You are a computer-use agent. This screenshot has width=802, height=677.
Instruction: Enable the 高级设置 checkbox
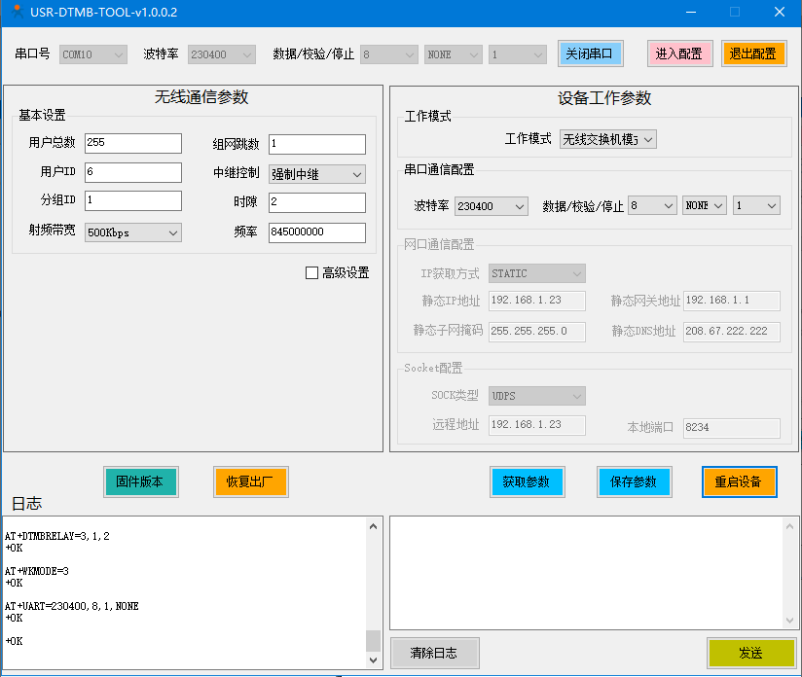pyautogui.click(x=312, y=273)
